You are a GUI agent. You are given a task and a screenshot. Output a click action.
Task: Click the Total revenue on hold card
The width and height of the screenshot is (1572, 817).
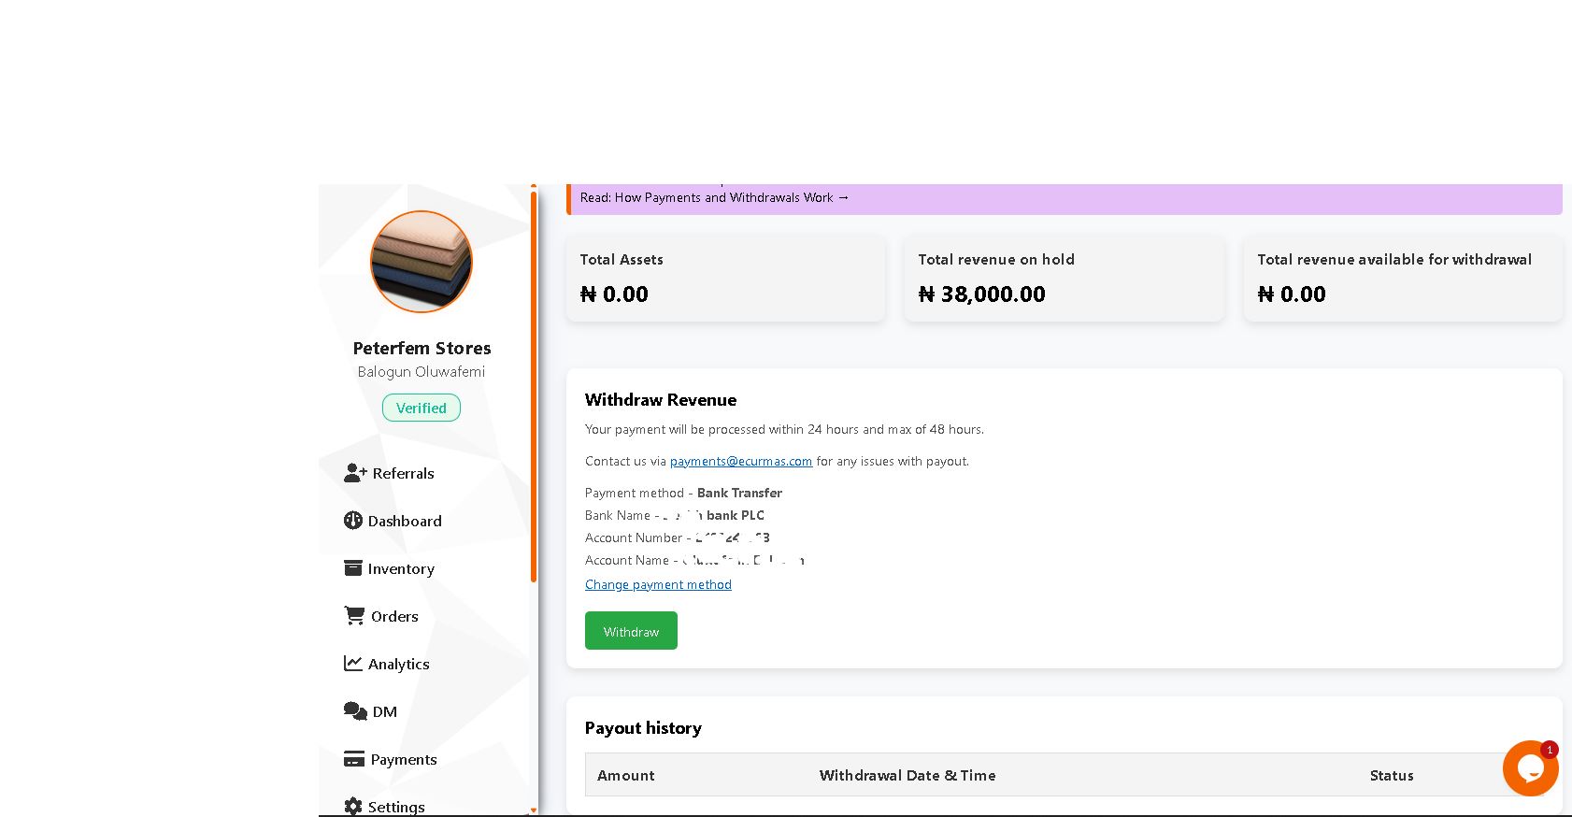pos(1064,279)
